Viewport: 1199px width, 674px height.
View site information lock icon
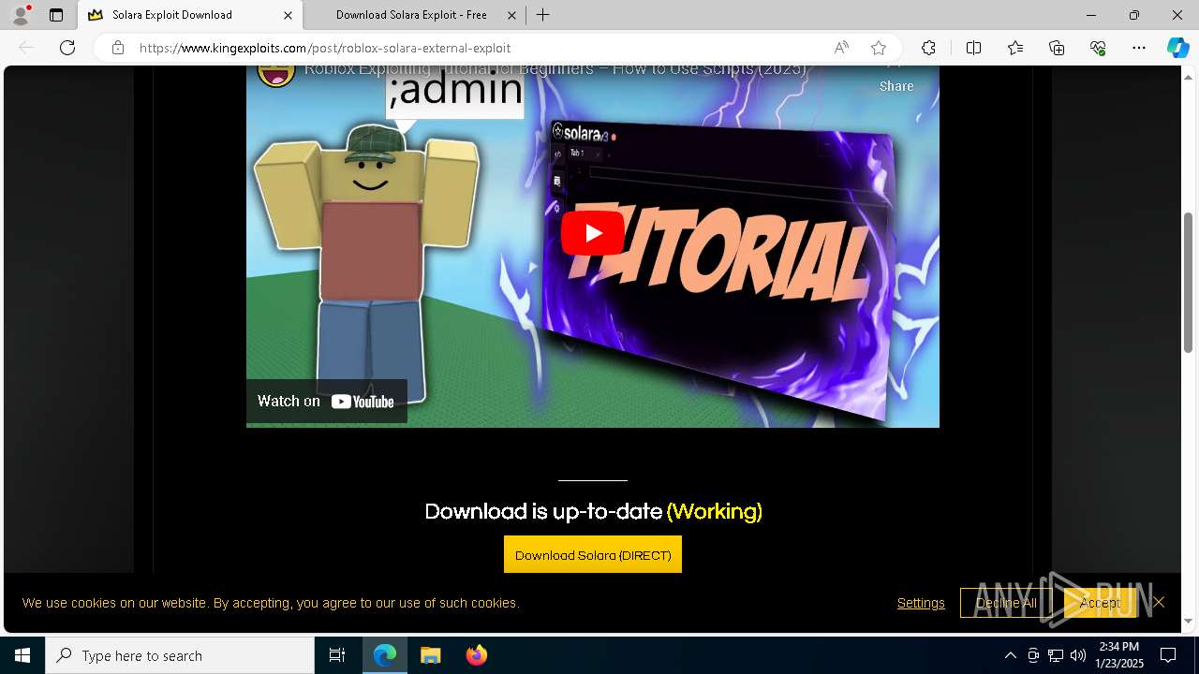[x=118, y=48]
